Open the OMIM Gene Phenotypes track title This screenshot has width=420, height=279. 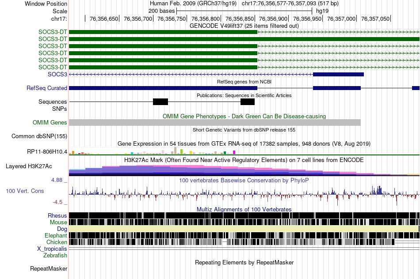coord(244,117)
